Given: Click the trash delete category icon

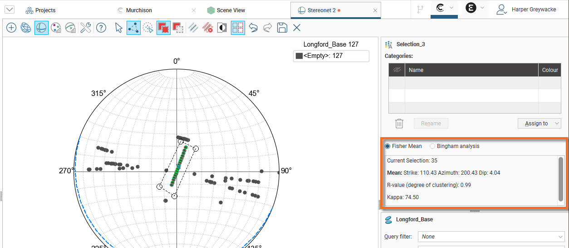Looking at the screenshot, I should click(x=399, y=124).
